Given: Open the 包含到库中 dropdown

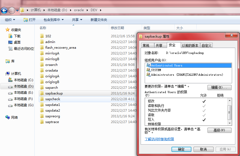Looking at the screenshot, I should click(x=54, y=20).
